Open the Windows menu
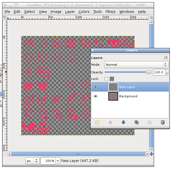Image resolution: width=172 pixels, height=169 pixels. pos(127,12)
